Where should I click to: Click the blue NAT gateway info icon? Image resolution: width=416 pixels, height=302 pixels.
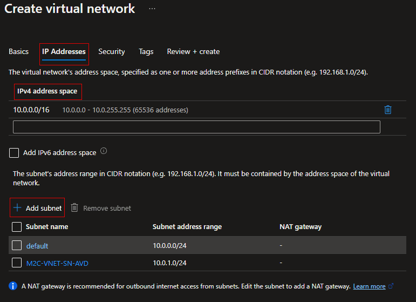point(13,286)
